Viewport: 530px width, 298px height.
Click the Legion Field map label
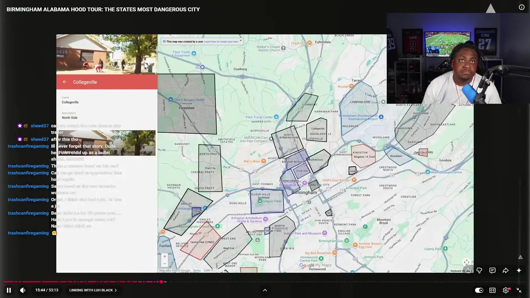[x=272, y=202]
